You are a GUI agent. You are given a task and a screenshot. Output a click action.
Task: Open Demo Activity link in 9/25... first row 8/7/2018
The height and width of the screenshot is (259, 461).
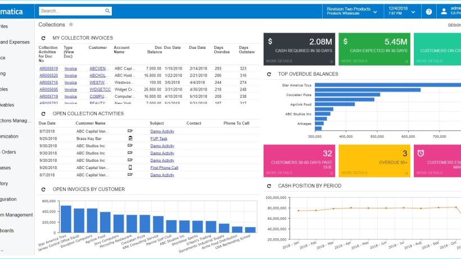click(x=162, y=131)
